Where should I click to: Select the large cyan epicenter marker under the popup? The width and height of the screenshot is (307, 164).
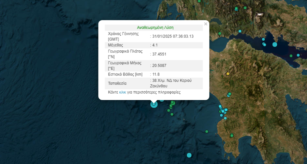click(154, 104)
